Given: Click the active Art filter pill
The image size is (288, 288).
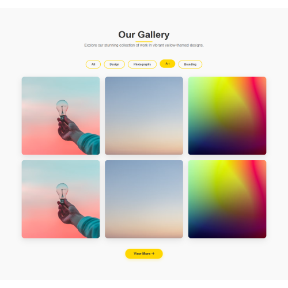Looking at the screenshot, I should click(168, 63).
